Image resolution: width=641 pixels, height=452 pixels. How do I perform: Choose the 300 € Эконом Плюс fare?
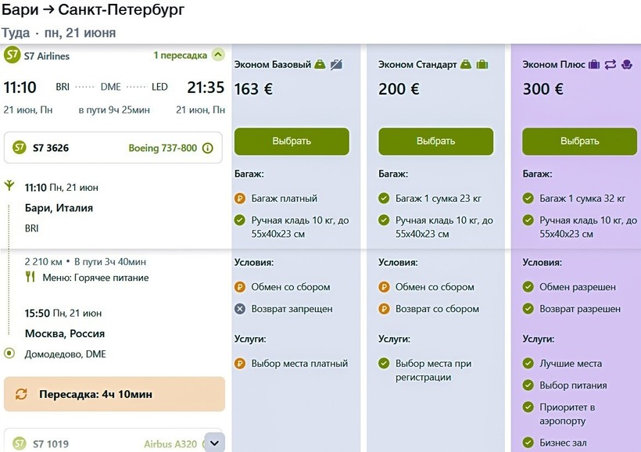click(x=579, y=142)
